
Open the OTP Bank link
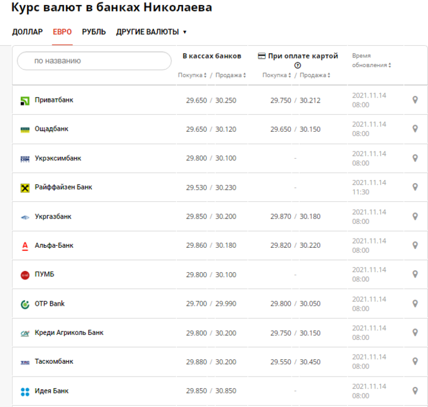click(x=49, y=304)
